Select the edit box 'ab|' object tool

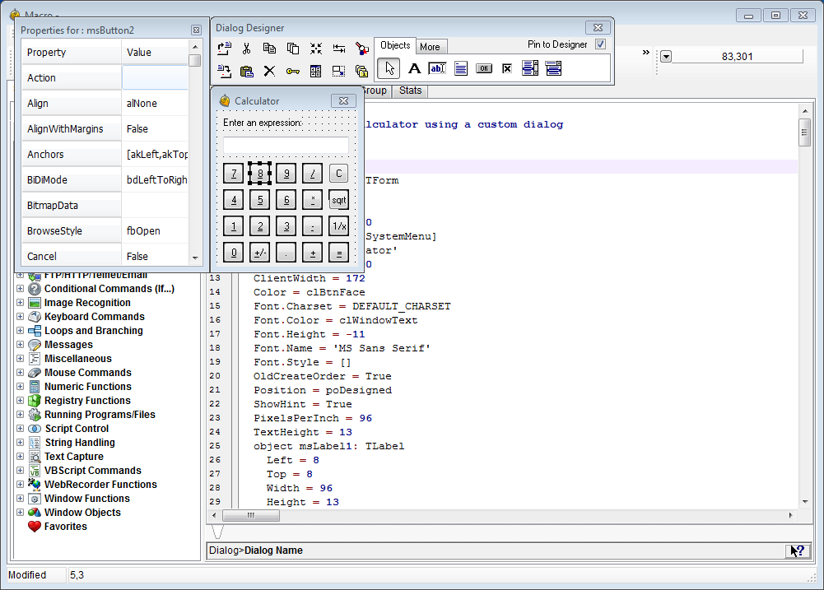[x=437, y=68]
